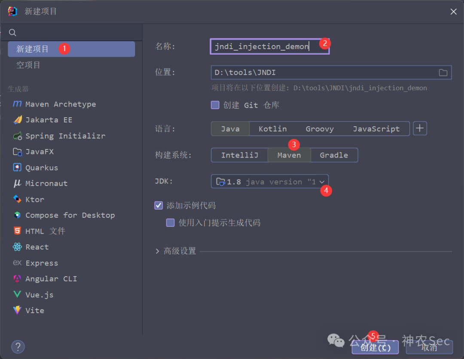Viewport: 464px width, 359px height.
Task: Uncheck the 添加示例代码 checkbox
Action: point(159,205)
